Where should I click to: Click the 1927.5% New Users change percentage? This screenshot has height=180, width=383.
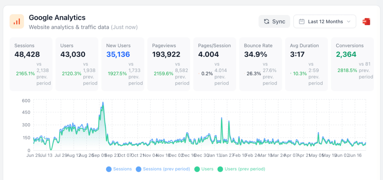117,73
